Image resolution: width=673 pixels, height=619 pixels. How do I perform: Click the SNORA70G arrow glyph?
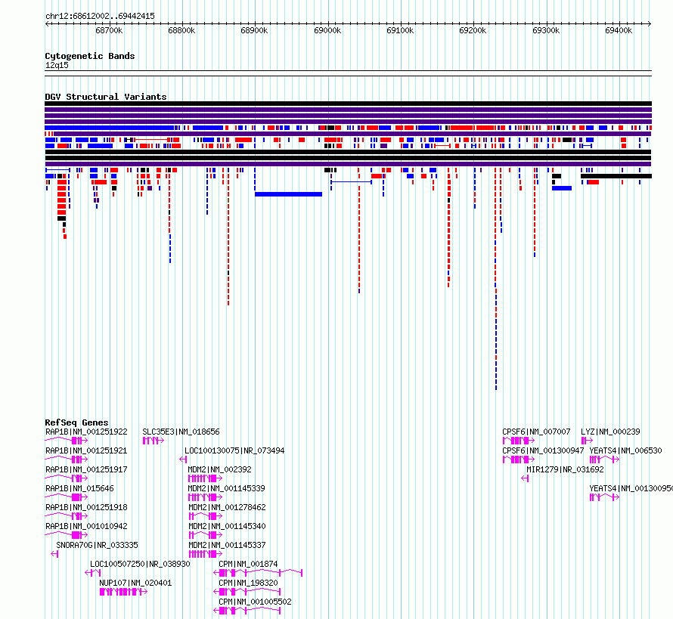(x=54, y=554)
